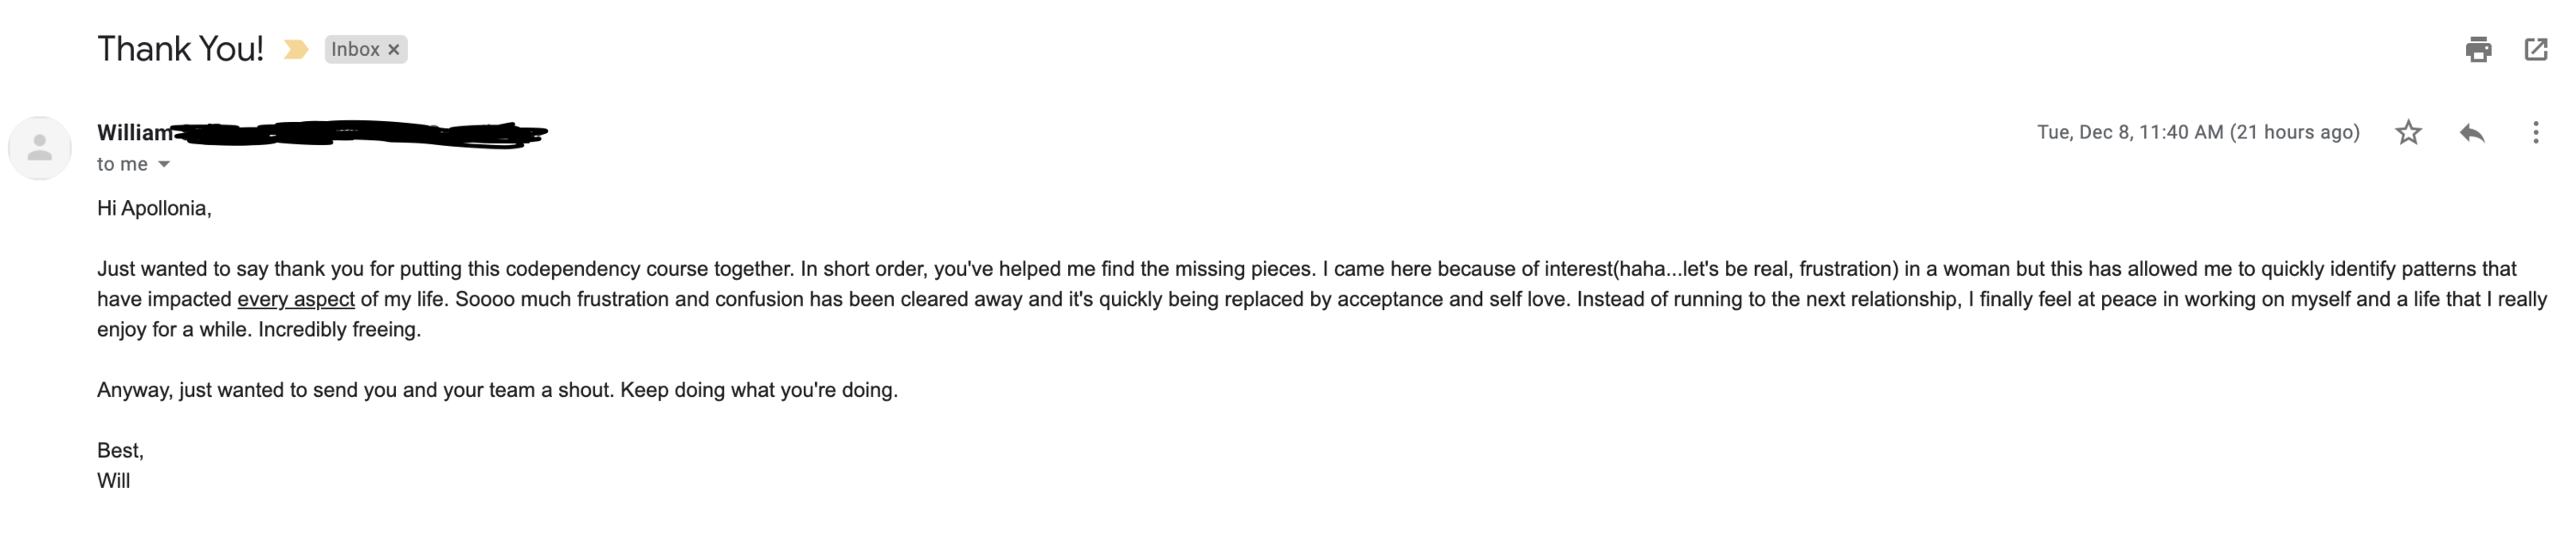Click the sender name William
2576x542 pixels.
(134, 132)
